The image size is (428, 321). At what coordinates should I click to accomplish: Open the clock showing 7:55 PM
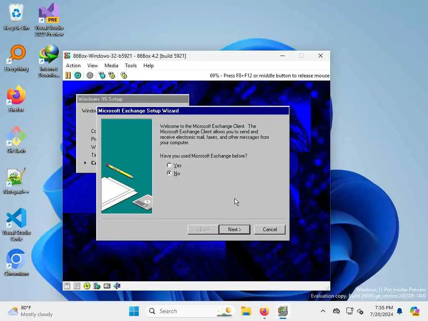(x=382, y=311)
